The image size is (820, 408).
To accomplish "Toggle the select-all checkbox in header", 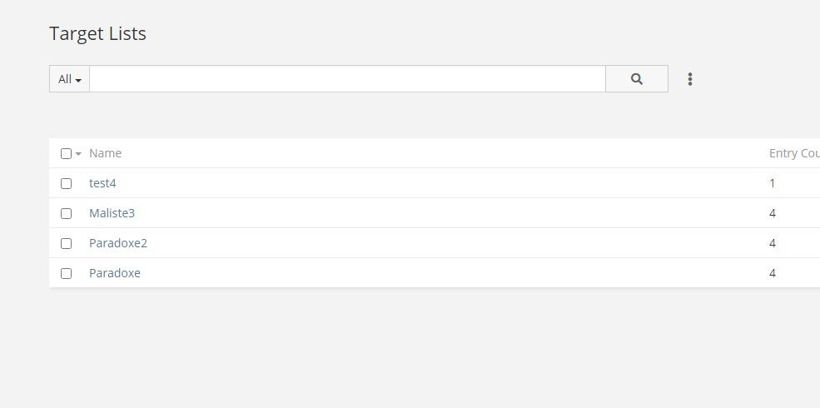I will click(x=66, y=153).
